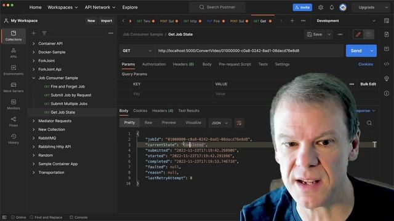This screenshot has height=221, width=394.
Task: Switch to the Pre-request Script tab
Action: pyautogui.click(x=235, y=64)
